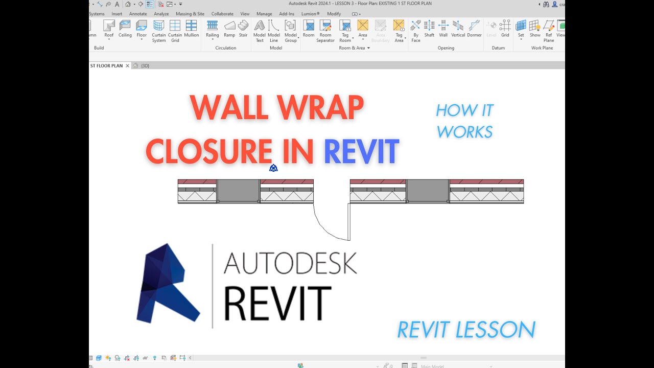Toggle Shadows in view control bar
The width and height of the screenshot is (654, 368).
tap(117, 358)
